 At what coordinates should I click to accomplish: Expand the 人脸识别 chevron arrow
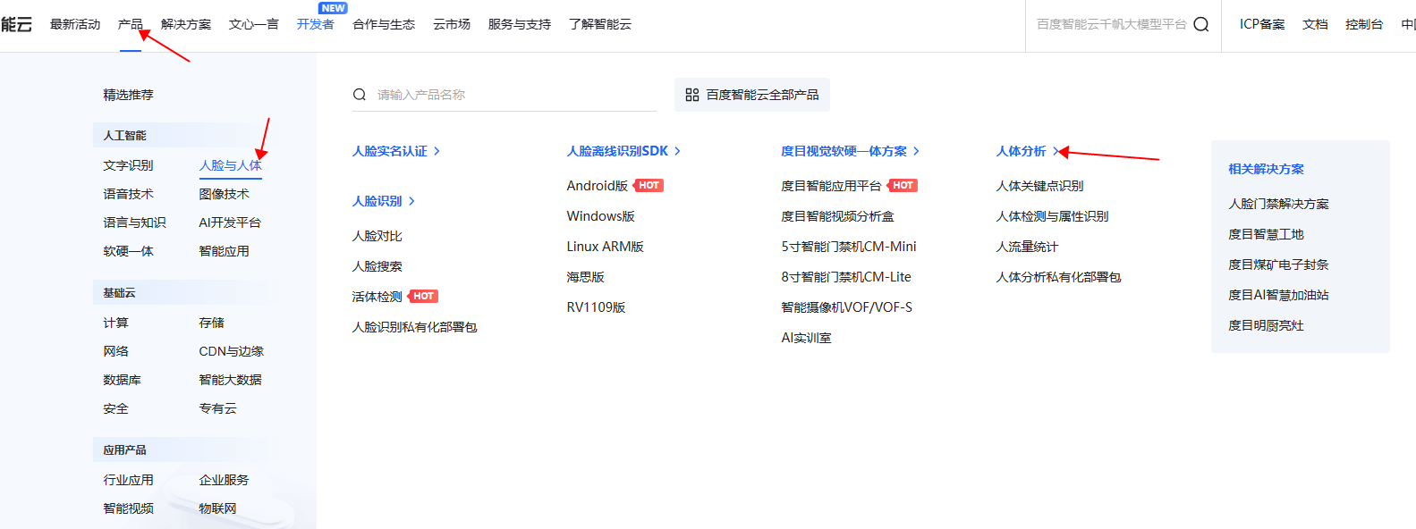pyautogui.click(x=411, y=202)
